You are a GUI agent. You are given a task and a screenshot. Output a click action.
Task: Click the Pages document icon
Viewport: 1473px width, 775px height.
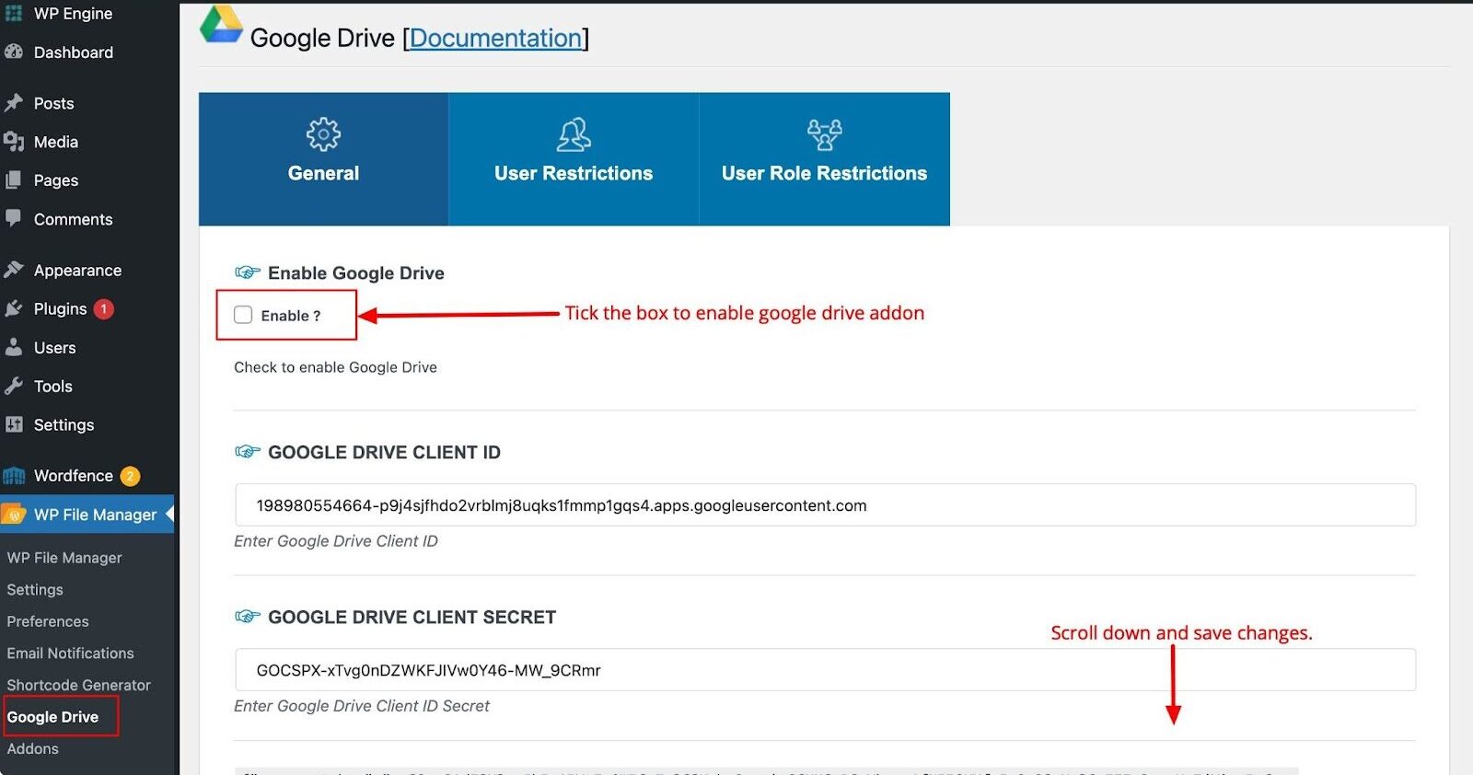click(x=14, y=180)
